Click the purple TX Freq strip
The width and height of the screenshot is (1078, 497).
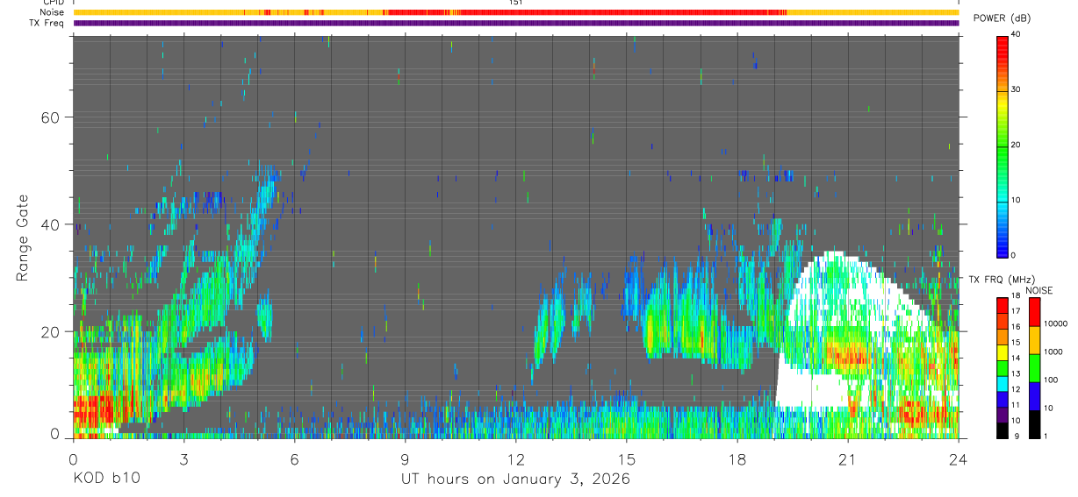[x=516, y=23]
